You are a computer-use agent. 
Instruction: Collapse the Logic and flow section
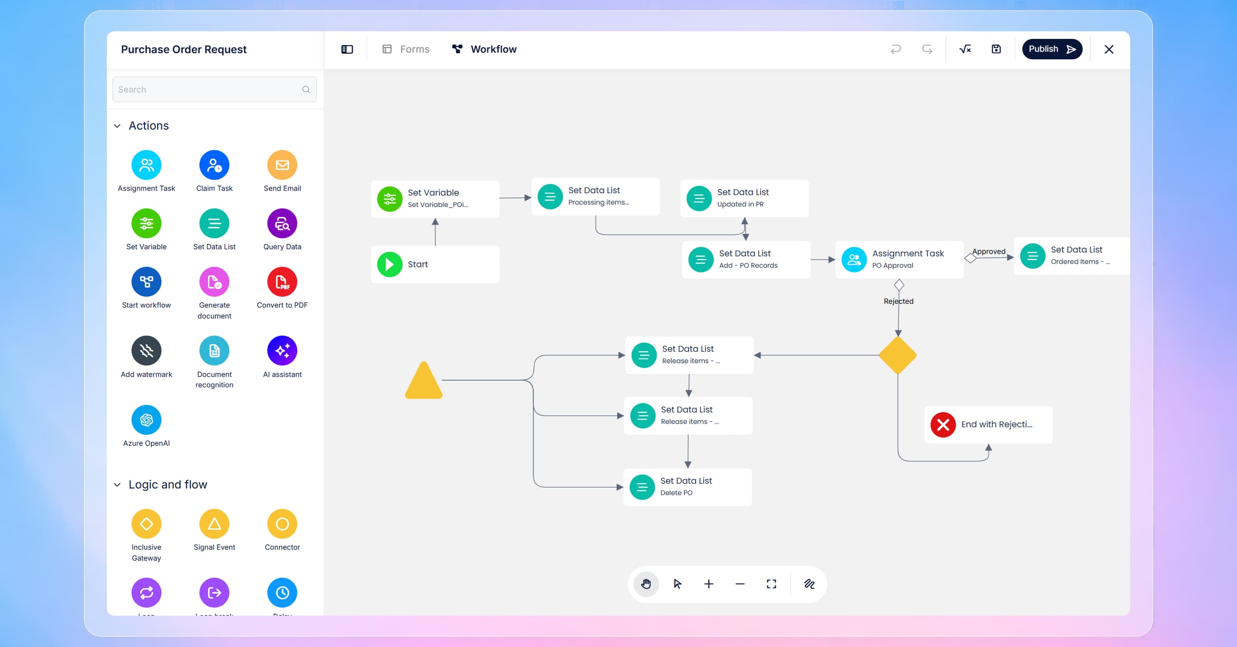click(x=117, y=485)
